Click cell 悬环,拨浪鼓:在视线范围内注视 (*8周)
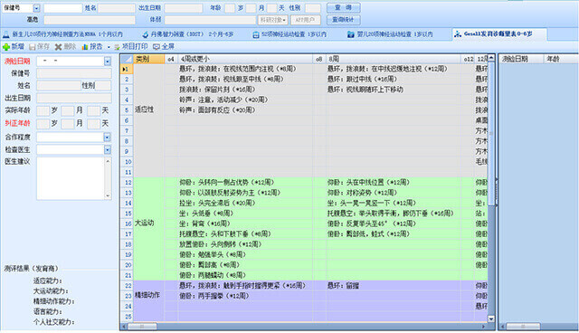Screen dimensions: 579x333 tap(245, 69)
